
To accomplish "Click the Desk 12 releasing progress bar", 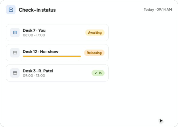I will (52, 56).
